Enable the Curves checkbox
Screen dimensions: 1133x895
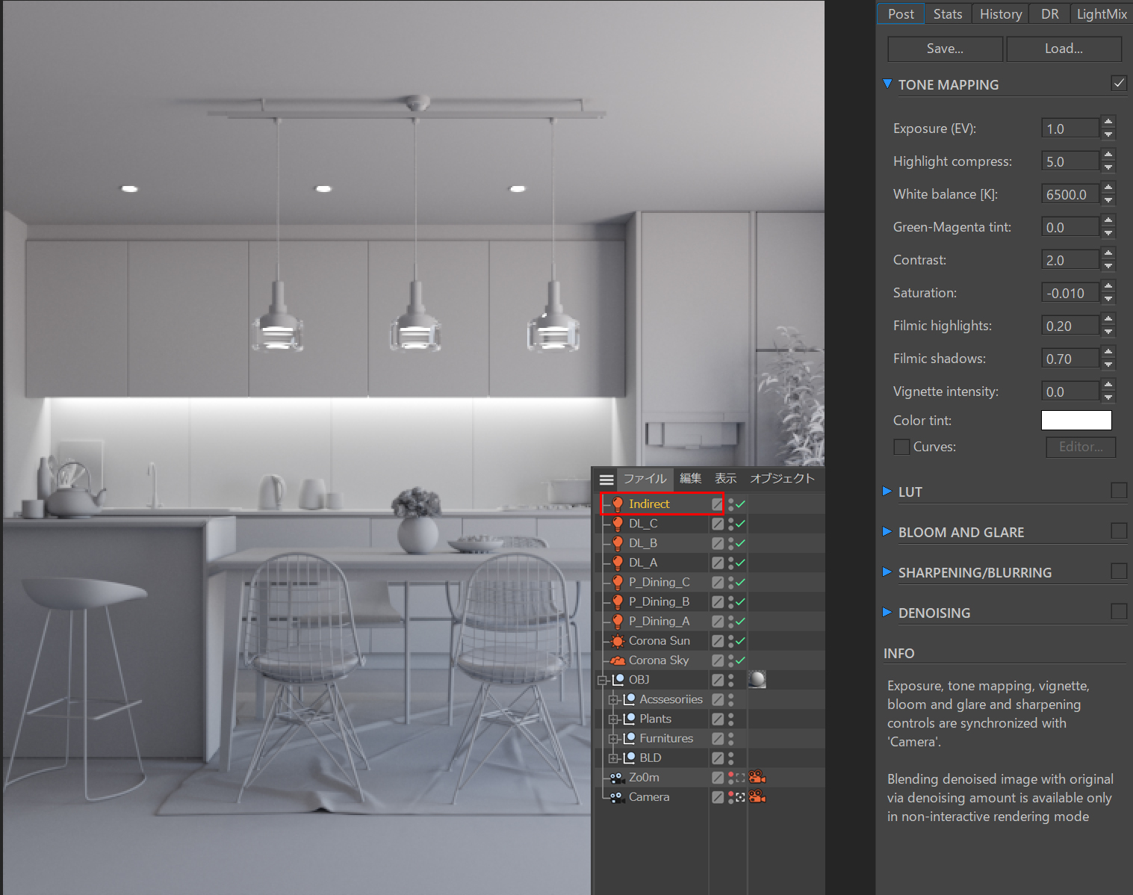(x=901, y=446)
